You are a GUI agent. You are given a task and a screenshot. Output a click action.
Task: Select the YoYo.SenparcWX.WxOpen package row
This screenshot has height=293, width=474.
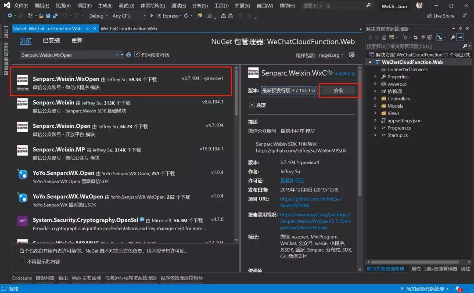(x=122, y=200)
